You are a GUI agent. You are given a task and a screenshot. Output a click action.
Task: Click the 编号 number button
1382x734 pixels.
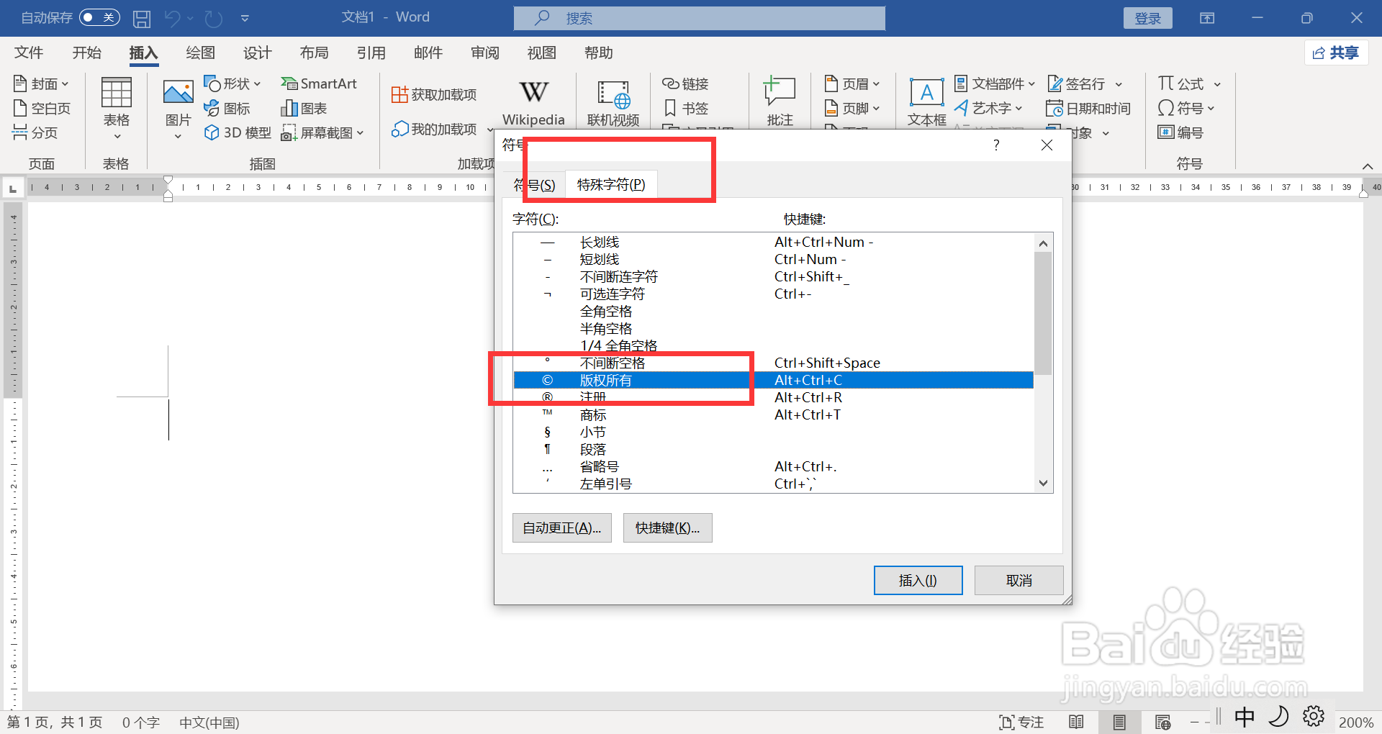coord(1180,132)
